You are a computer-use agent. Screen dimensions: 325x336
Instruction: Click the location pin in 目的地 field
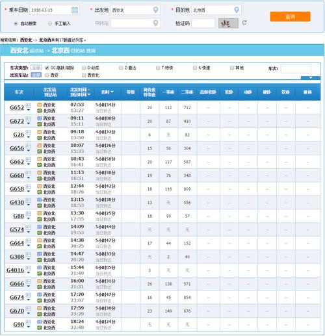coord(237,10)
